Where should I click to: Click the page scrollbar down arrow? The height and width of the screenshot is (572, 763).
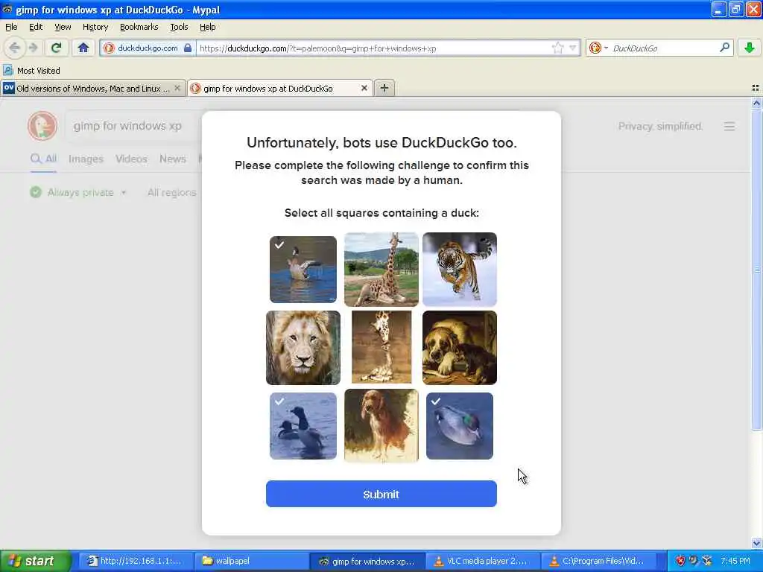(756, 543)
